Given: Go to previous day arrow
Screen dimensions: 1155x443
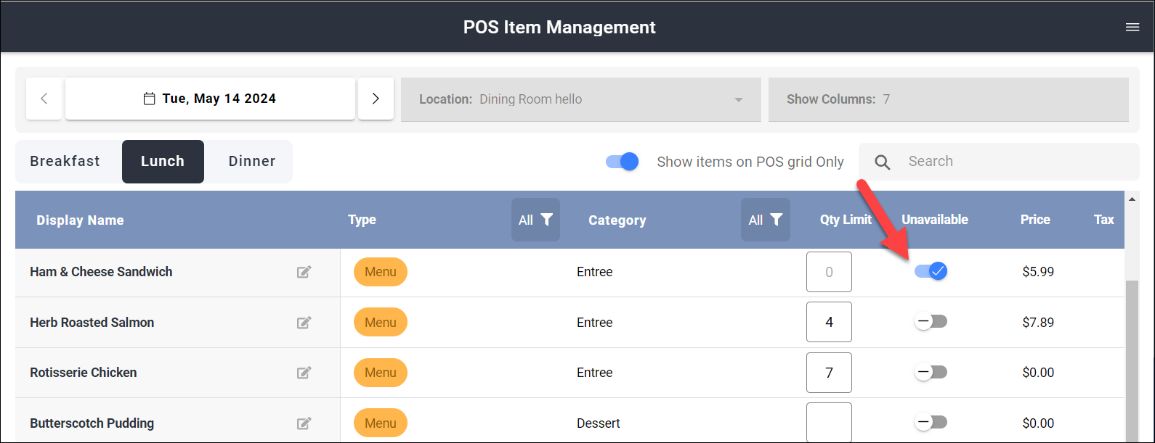Looking at the screenshot, I should pyautogui.click(x=44, y=99).
